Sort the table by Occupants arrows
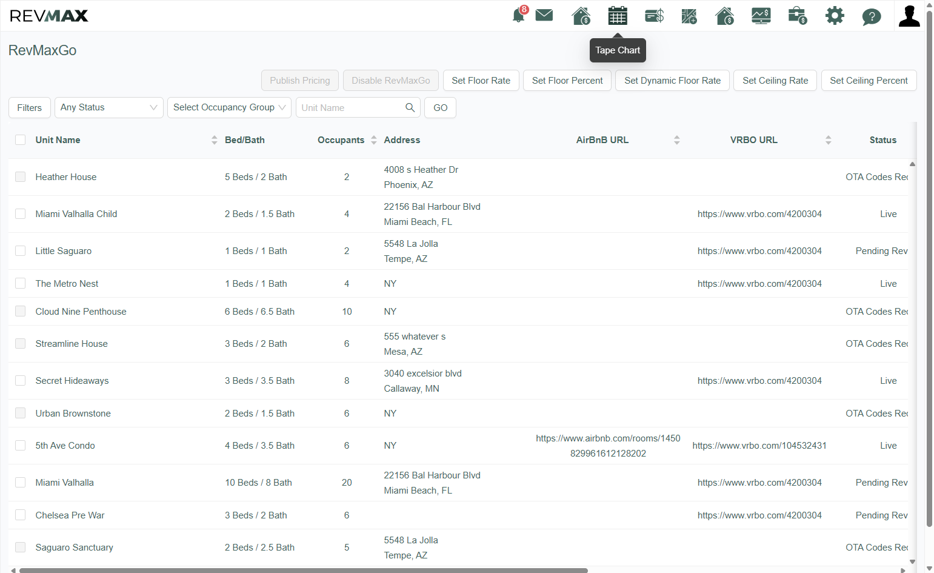Screen dimensions: 934x573 point(374,140)
